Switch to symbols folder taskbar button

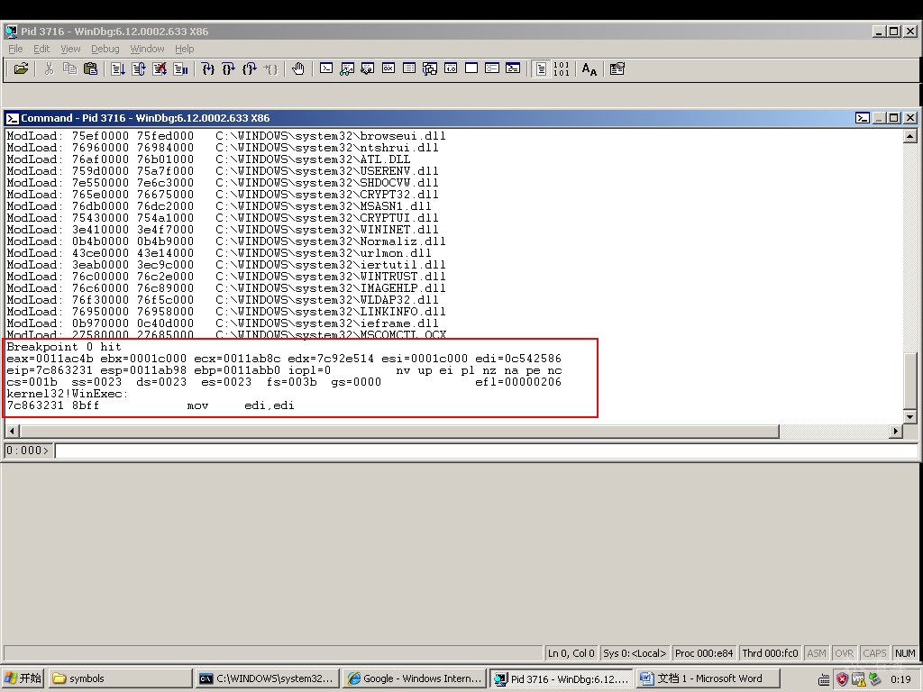pyautogui.click(x=120, y=678)
